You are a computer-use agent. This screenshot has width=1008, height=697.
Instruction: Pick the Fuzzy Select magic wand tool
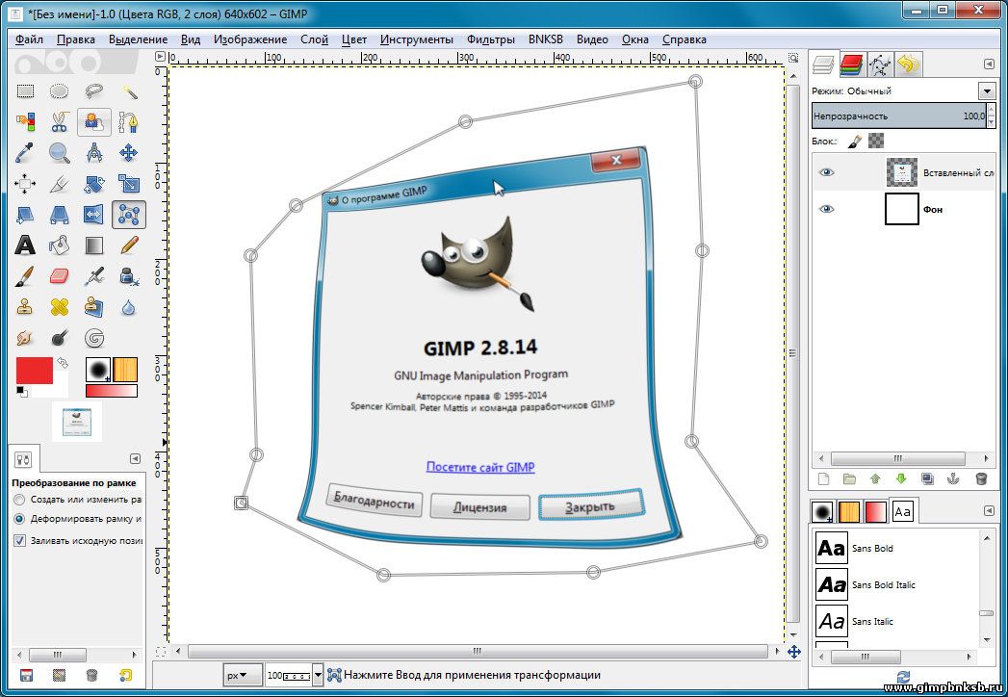tap(129, 91)
